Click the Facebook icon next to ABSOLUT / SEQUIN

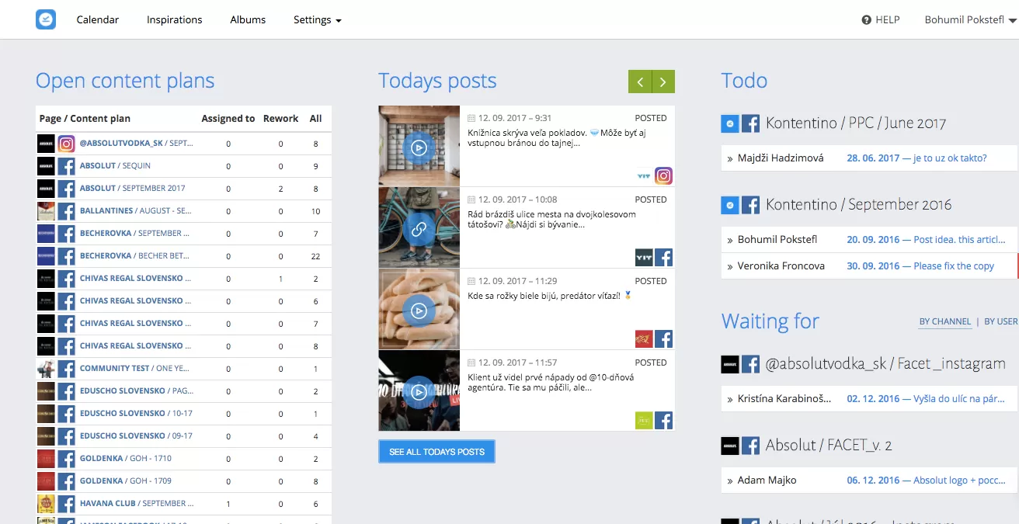pos(66,166)
